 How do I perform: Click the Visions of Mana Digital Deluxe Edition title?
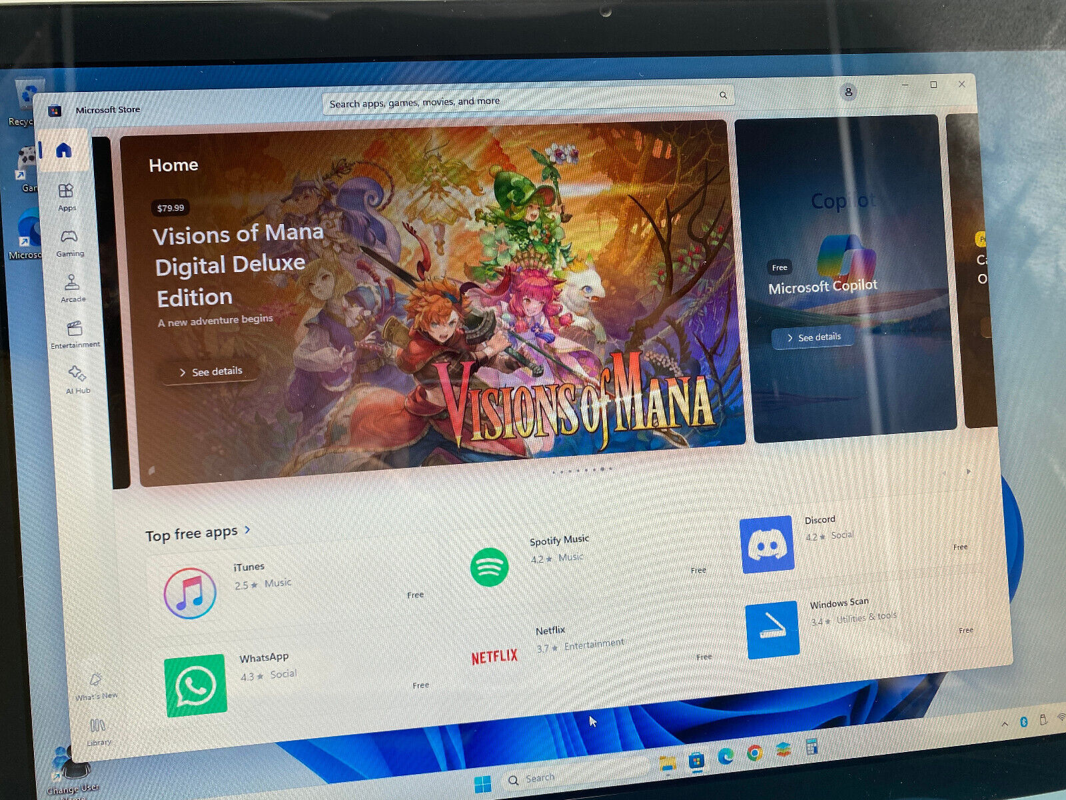(x=238, y=265)
